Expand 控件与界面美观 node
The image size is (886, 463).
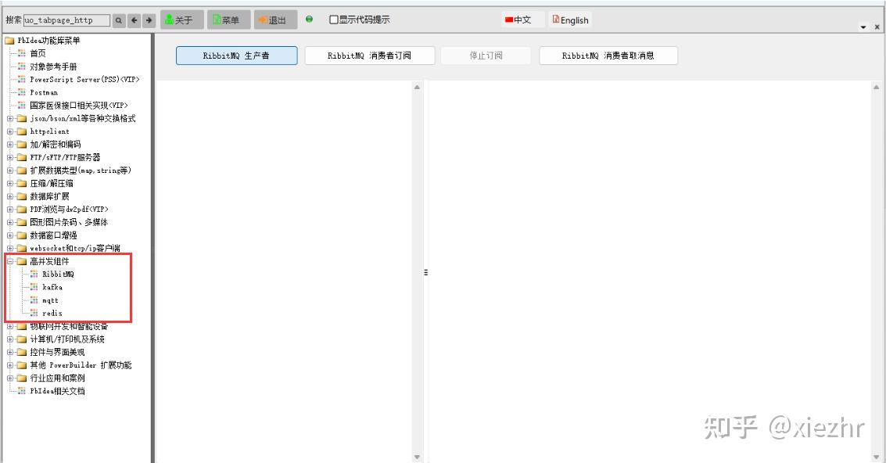pyautogui.click(x=9, y=353)
